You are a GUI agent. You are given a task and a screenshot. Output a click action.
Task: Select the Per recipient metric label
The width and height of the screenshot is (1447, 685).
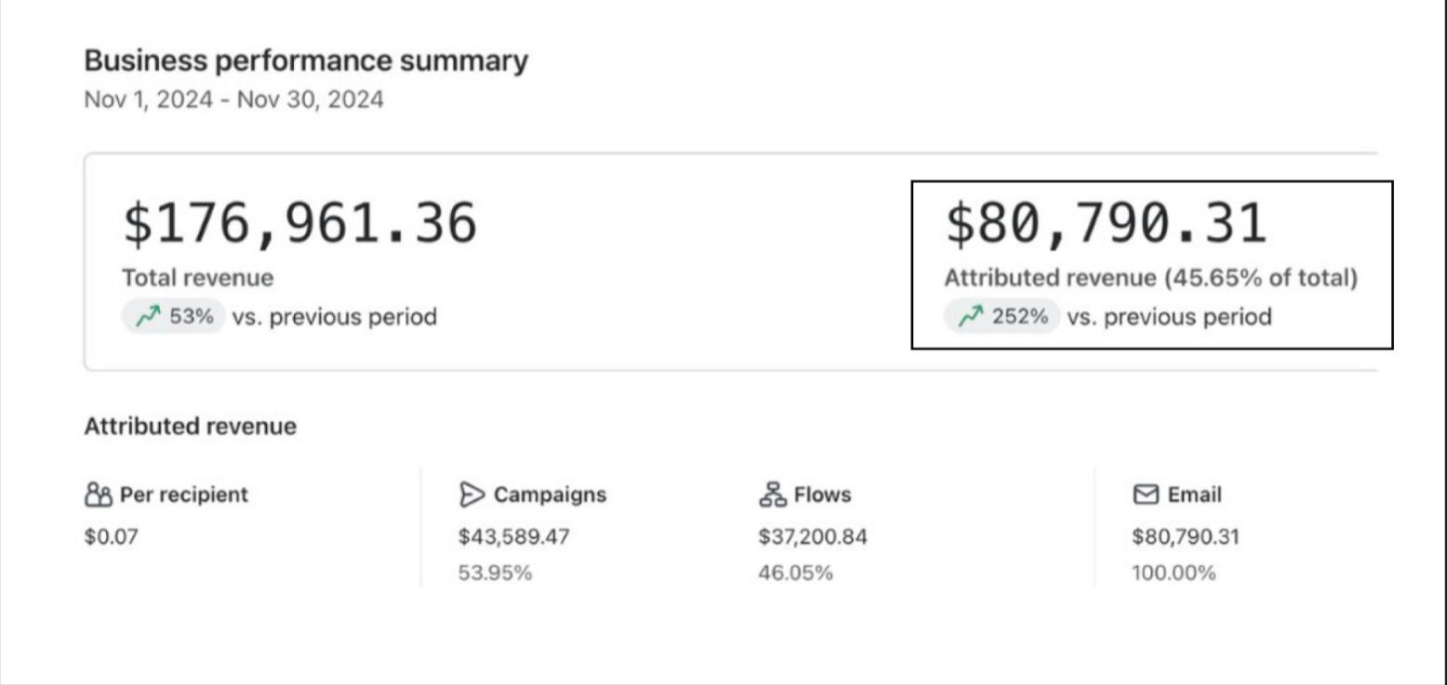pos(183,494)
